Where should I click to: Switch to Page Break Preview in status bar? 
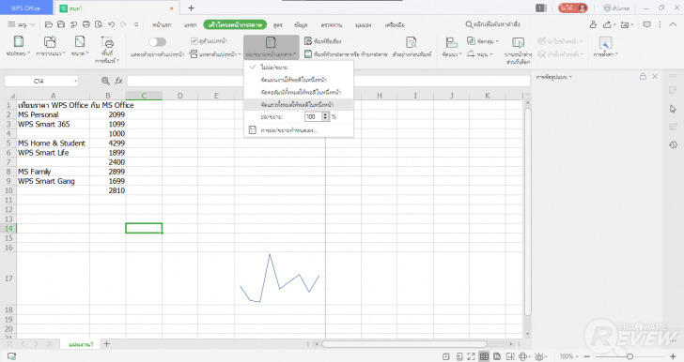(x=510, y=356)
